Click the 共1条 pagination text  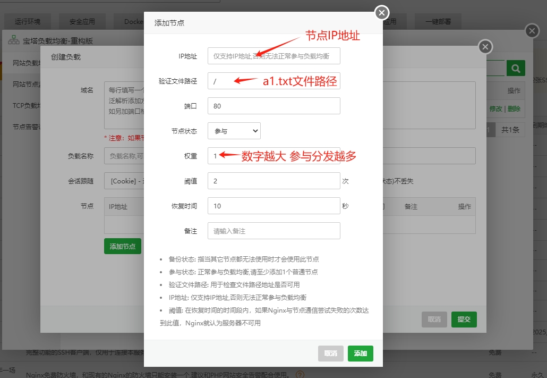[510, 130]
